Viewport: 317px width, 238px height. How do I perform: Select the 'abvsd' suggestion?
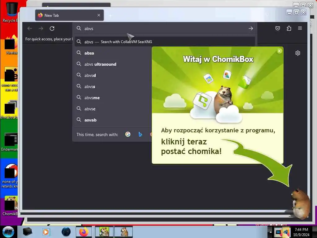[113, 75]
